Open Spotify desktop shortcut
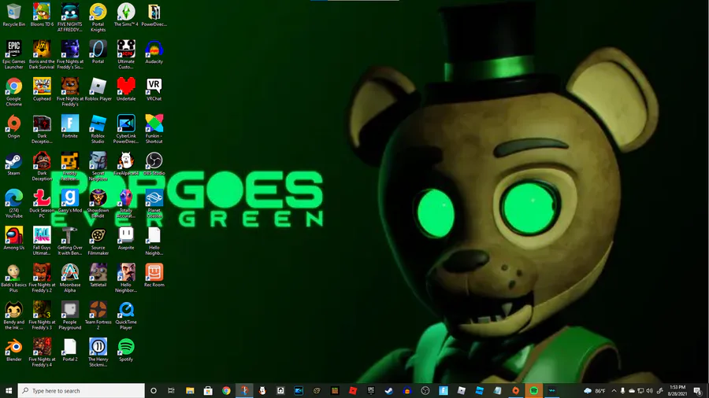The height and width of the screenshot is (398, 709). (x=126, y=350)
